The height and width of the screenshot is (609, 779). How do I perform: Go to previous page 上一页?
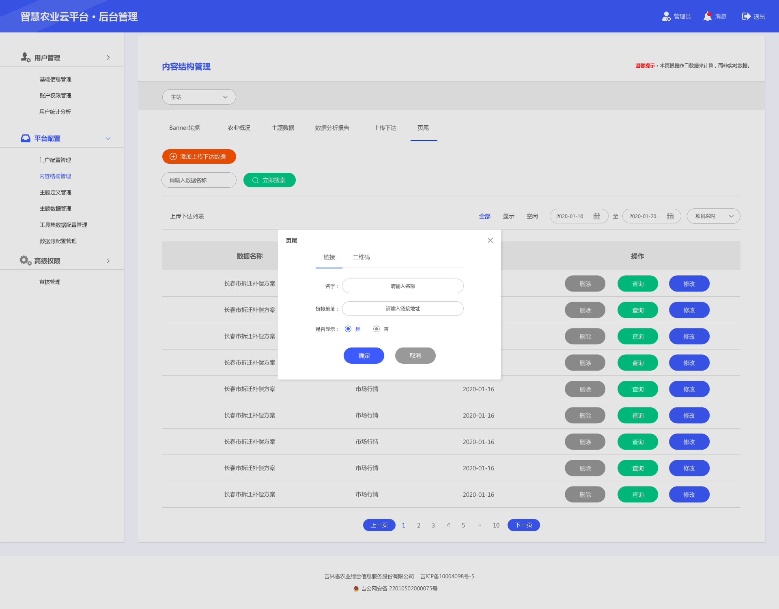click(379, 525)
